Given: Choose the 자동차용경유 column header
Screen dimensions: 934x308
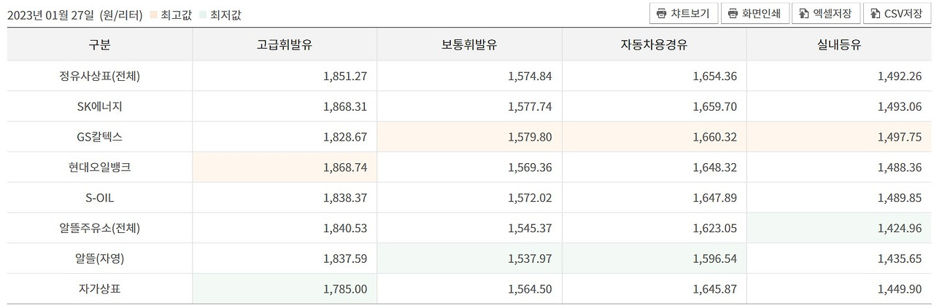Looking at the screenshot, I should (654, 45).
